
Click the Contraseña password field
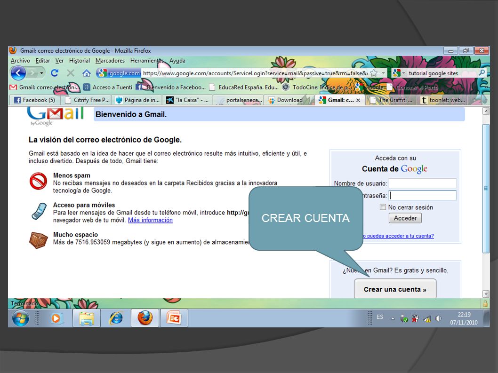click(x=422, y=195)
